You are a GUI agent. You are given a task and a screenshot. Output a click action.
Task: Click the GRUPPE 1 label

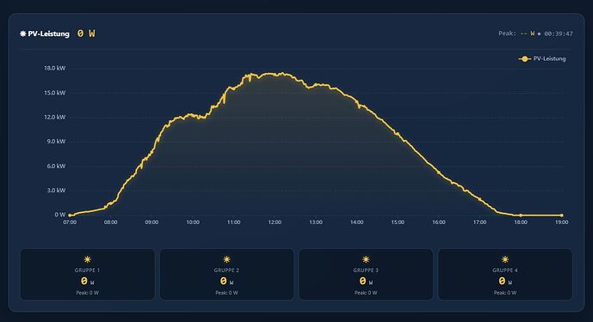pos(88,270)
